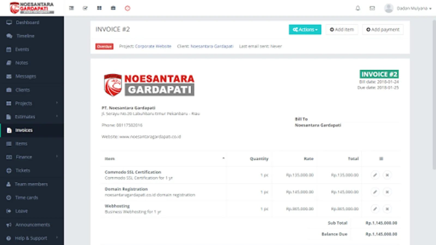Go to Finance in the sidebar
This screenshot has height=245, width=436.
click(24, 157)
